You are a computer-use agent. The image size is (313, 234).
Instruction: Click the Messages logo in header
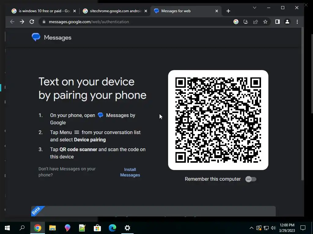coord(36,37)
